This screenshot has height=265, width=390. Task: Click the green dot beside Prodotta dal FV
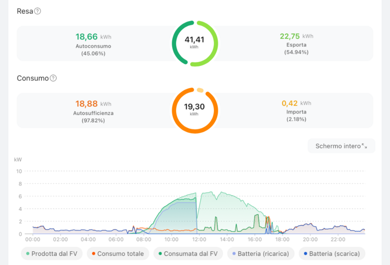click(28, 254)
